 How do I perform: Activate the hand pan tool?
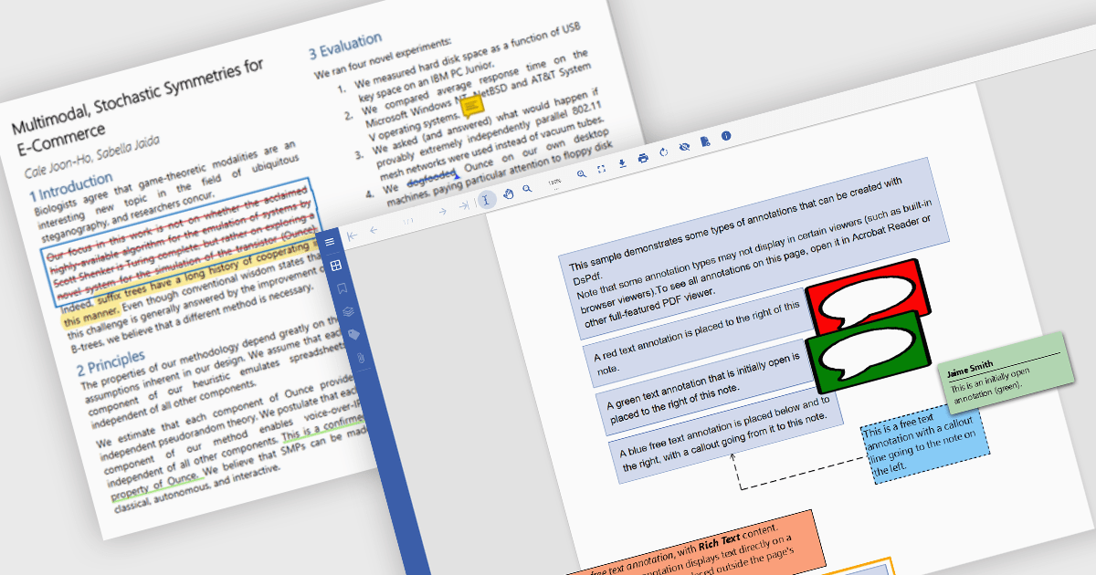coord(509,193)
